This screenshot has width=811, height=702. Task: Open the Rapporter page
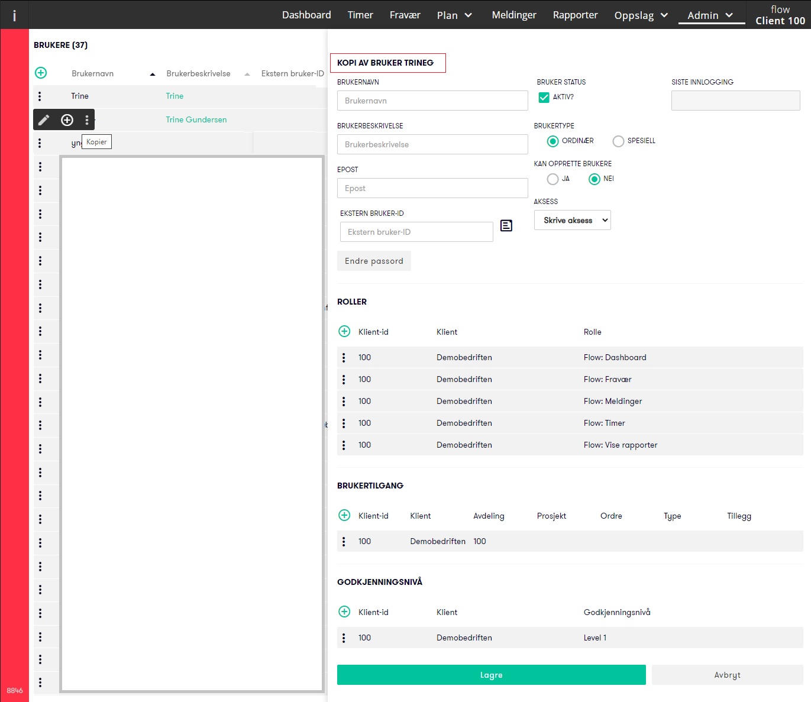[x=576, y=15]
